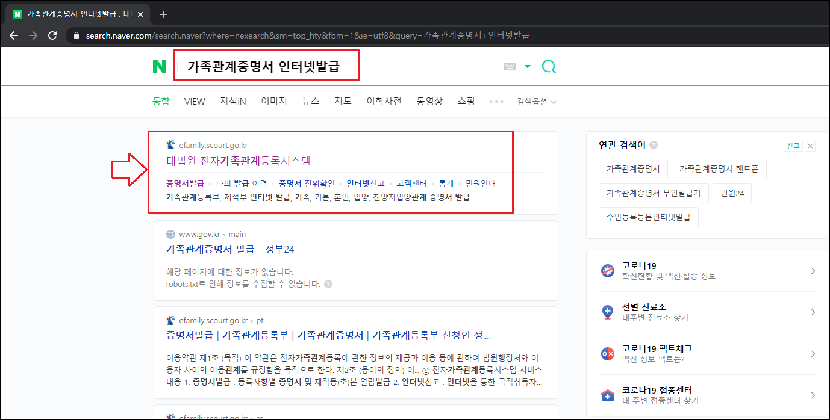830x420 pixels.
Task: Click the 연관 검색어 help icon
Action: tap(654, 146)
